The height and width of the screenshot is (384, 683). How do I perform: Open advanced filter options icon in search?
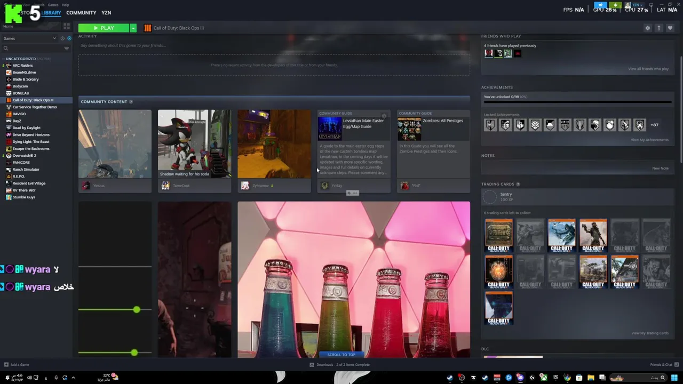coord(67,49)
